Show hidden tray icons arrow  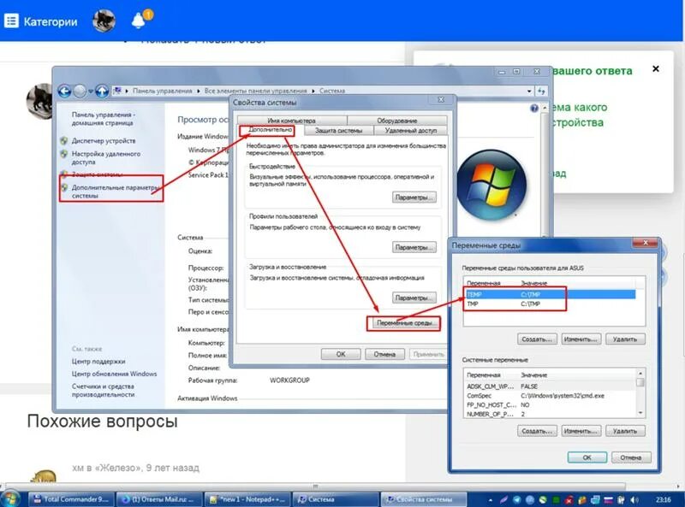coord(490,500)
